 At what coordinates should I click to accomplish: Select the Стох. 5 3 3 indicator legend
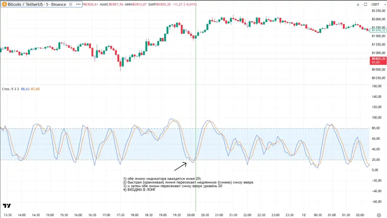tap(10, 89)
